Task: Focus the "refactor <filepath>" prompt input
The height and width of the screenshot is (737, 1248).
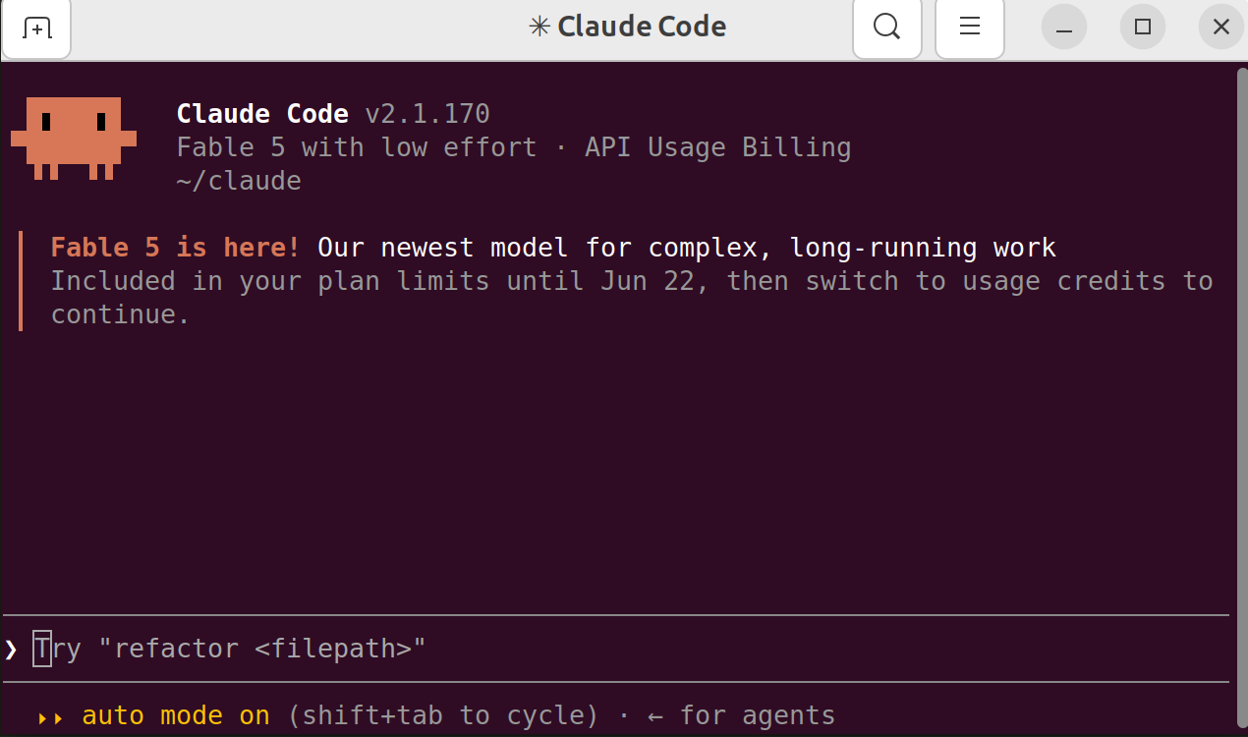Action: [629, 650]
